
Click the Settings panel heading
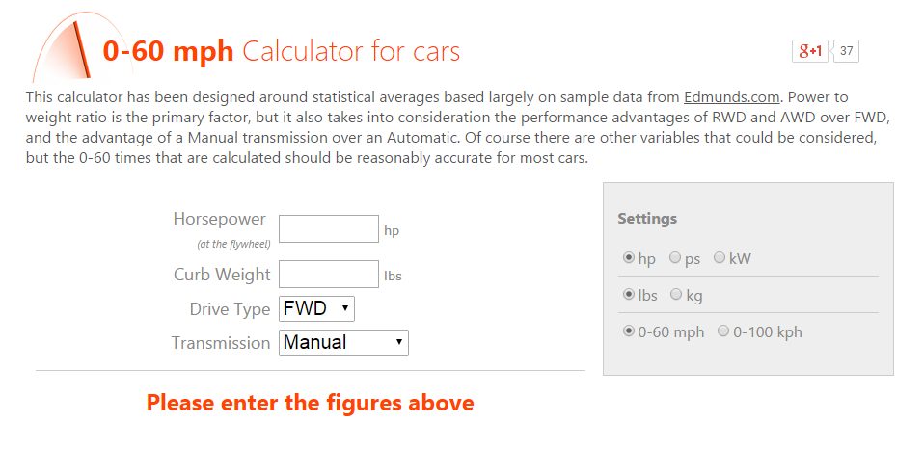coord(647,219)
